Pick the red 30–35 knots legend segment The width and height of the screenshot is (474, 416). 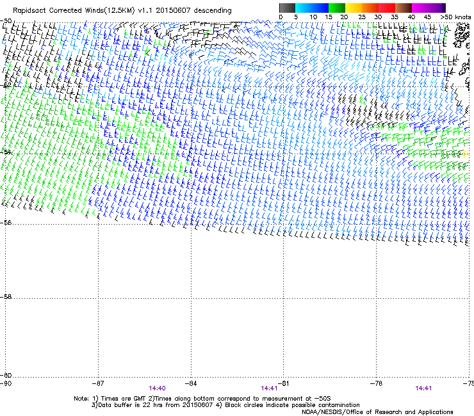tap(387, 8)
